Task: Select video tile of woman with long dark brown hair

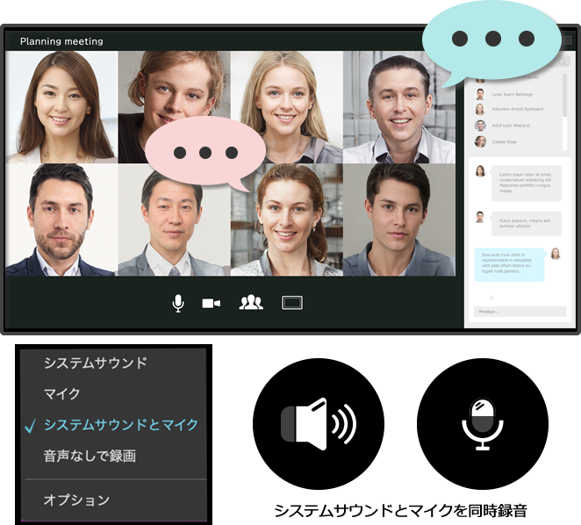Action: pyautogui.click(x=61, y=107)
